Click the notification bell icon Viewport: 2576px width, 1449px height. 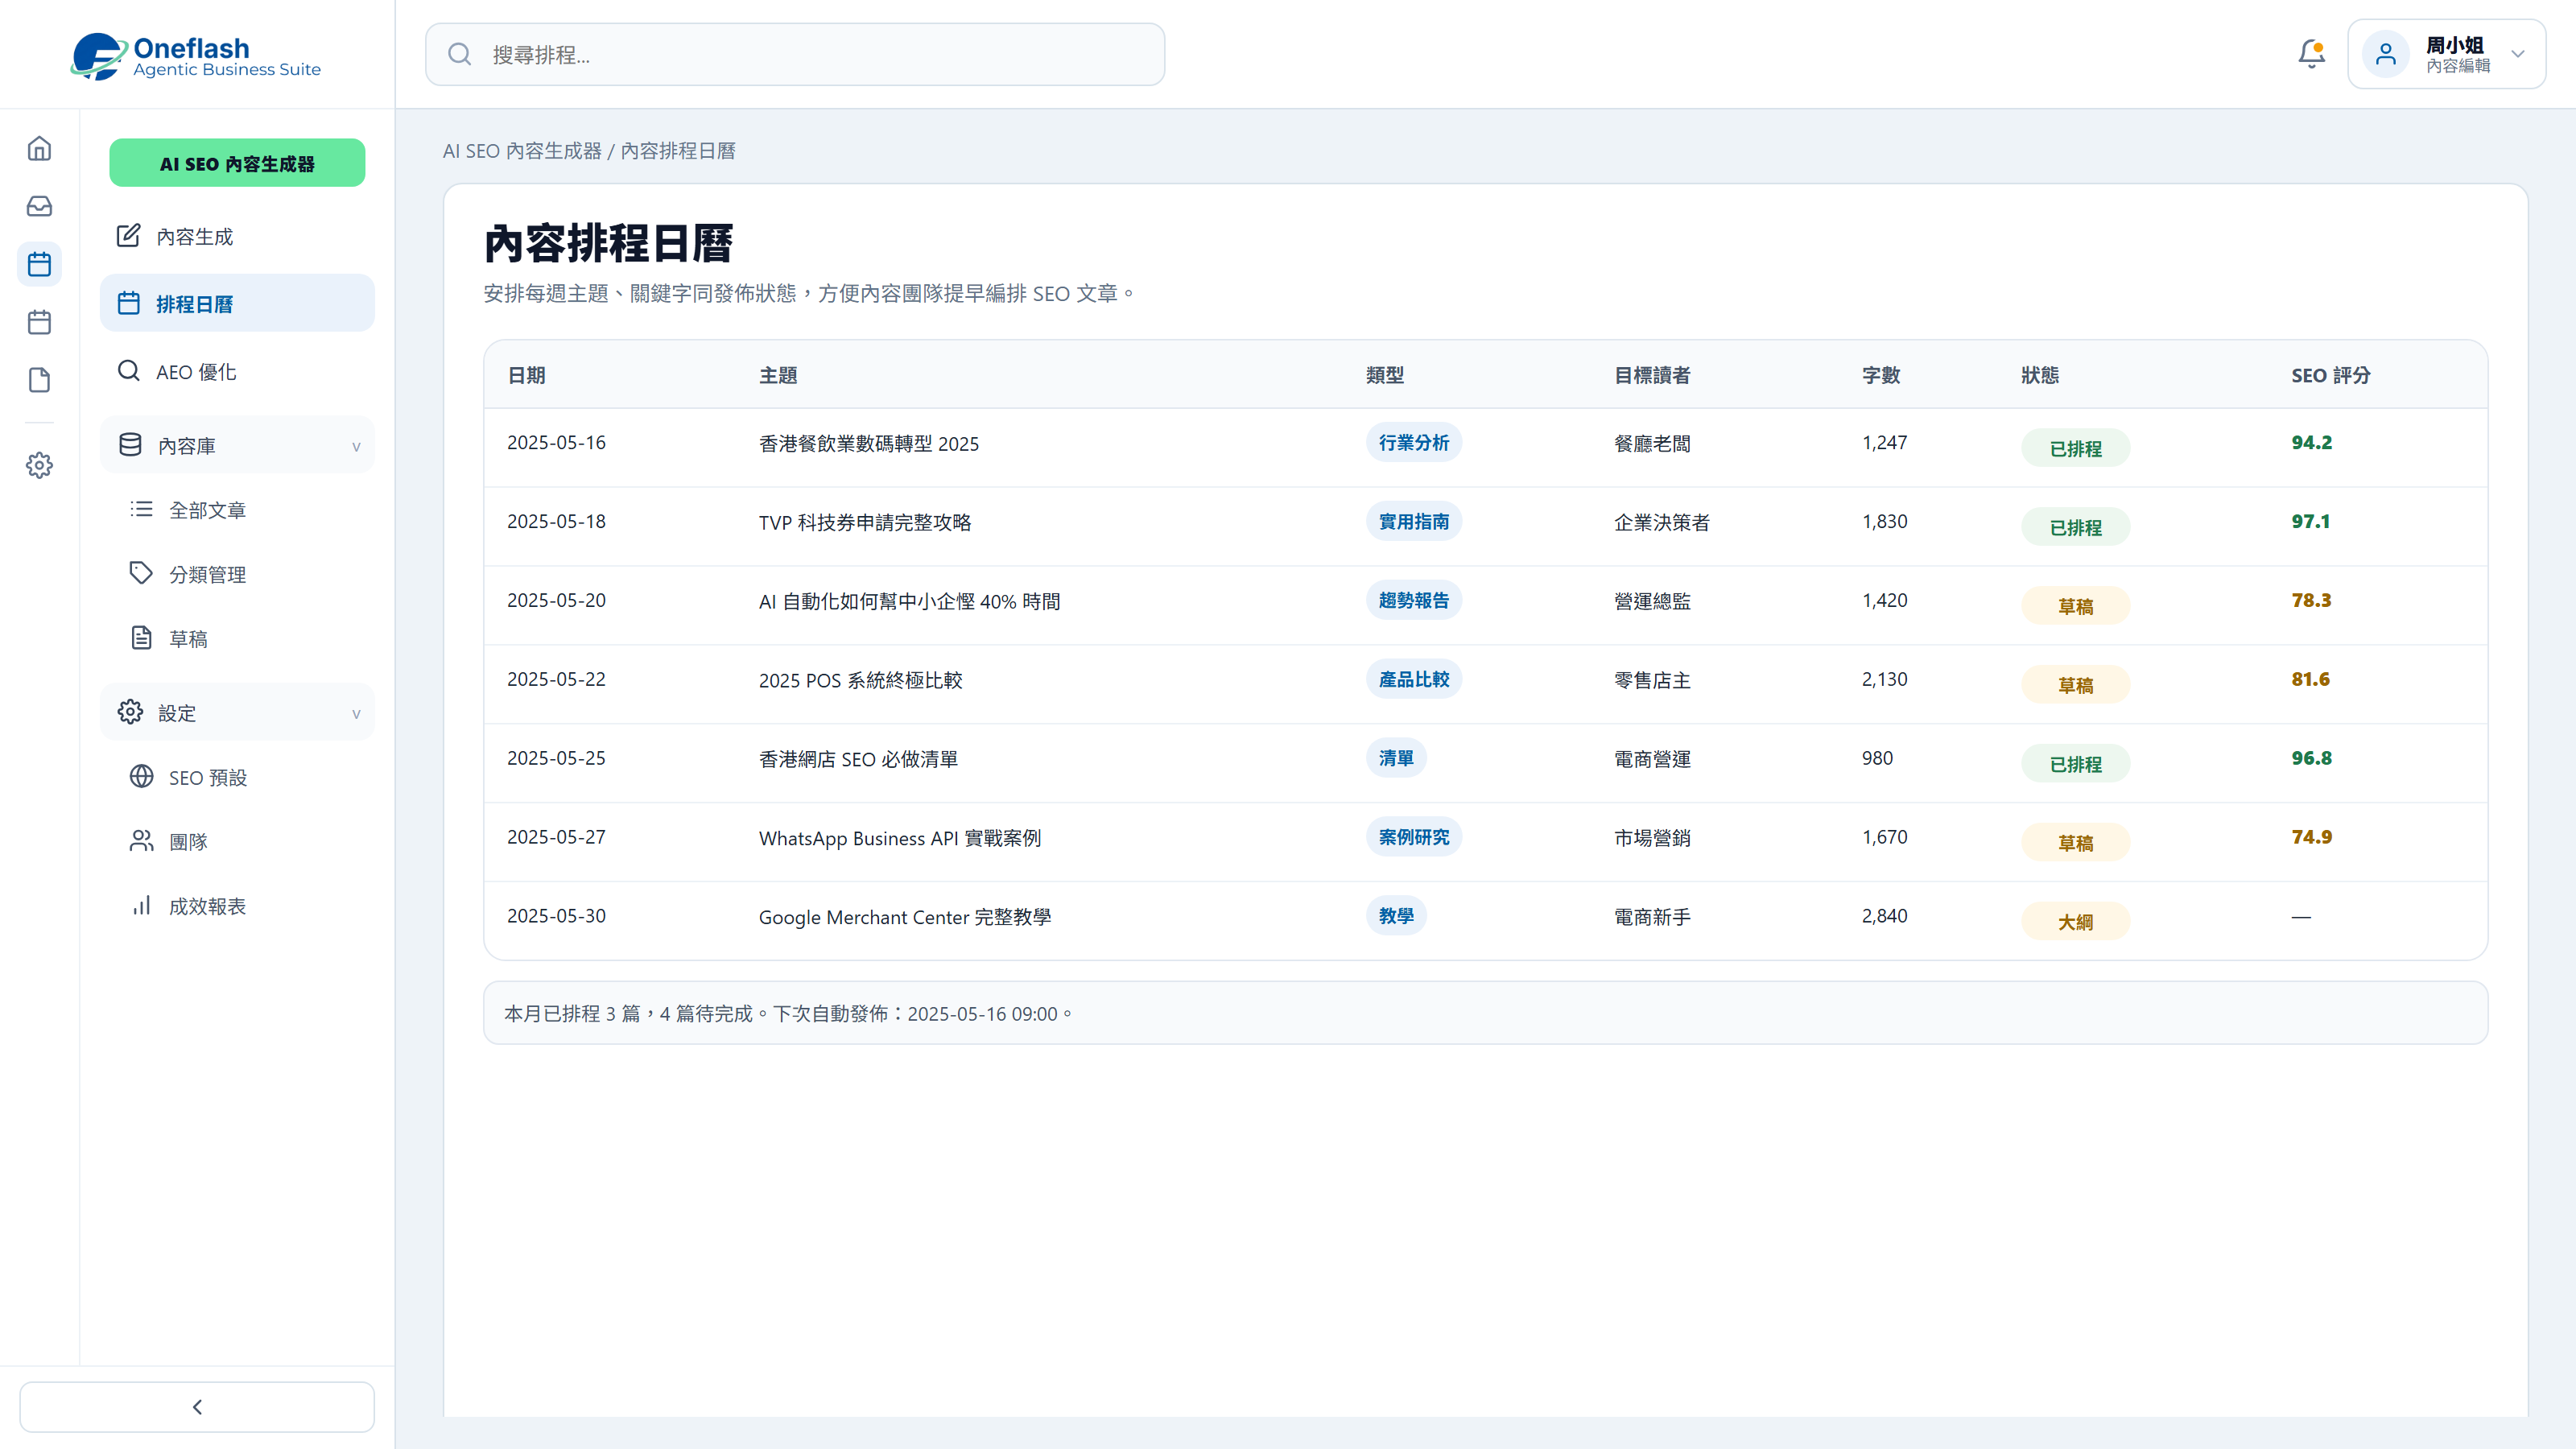click(2311, 54)
